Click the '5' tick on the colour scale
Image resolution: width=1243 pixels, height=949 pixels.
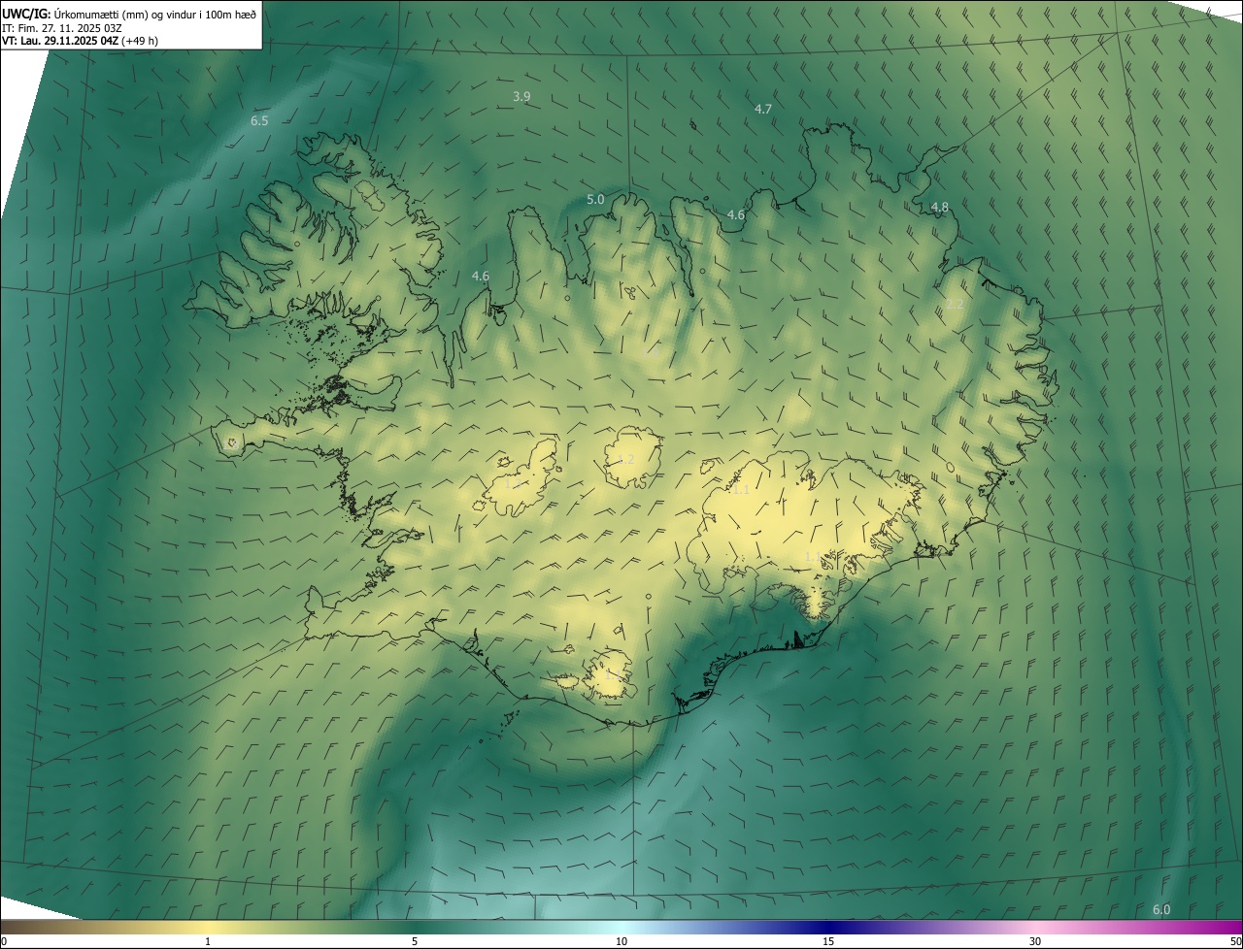[415, 941]
